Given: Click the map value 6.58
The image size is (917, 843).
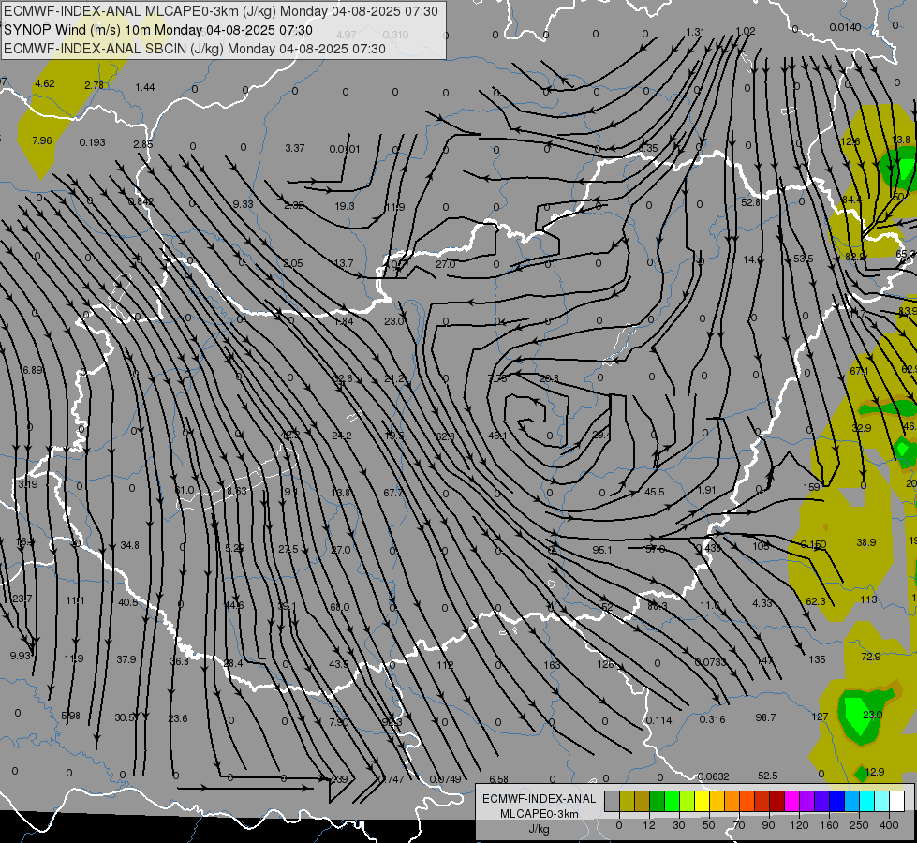Looking at the screenshot, I should pos(498,779).
